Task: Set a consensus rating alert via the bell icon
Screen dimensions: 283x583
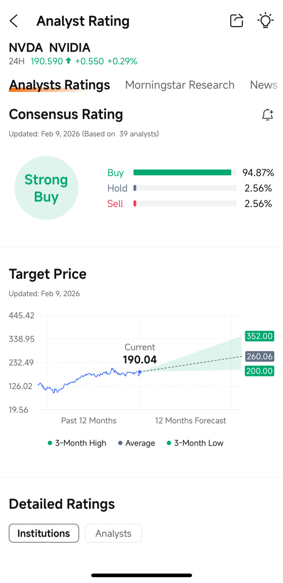Action: 268,115
